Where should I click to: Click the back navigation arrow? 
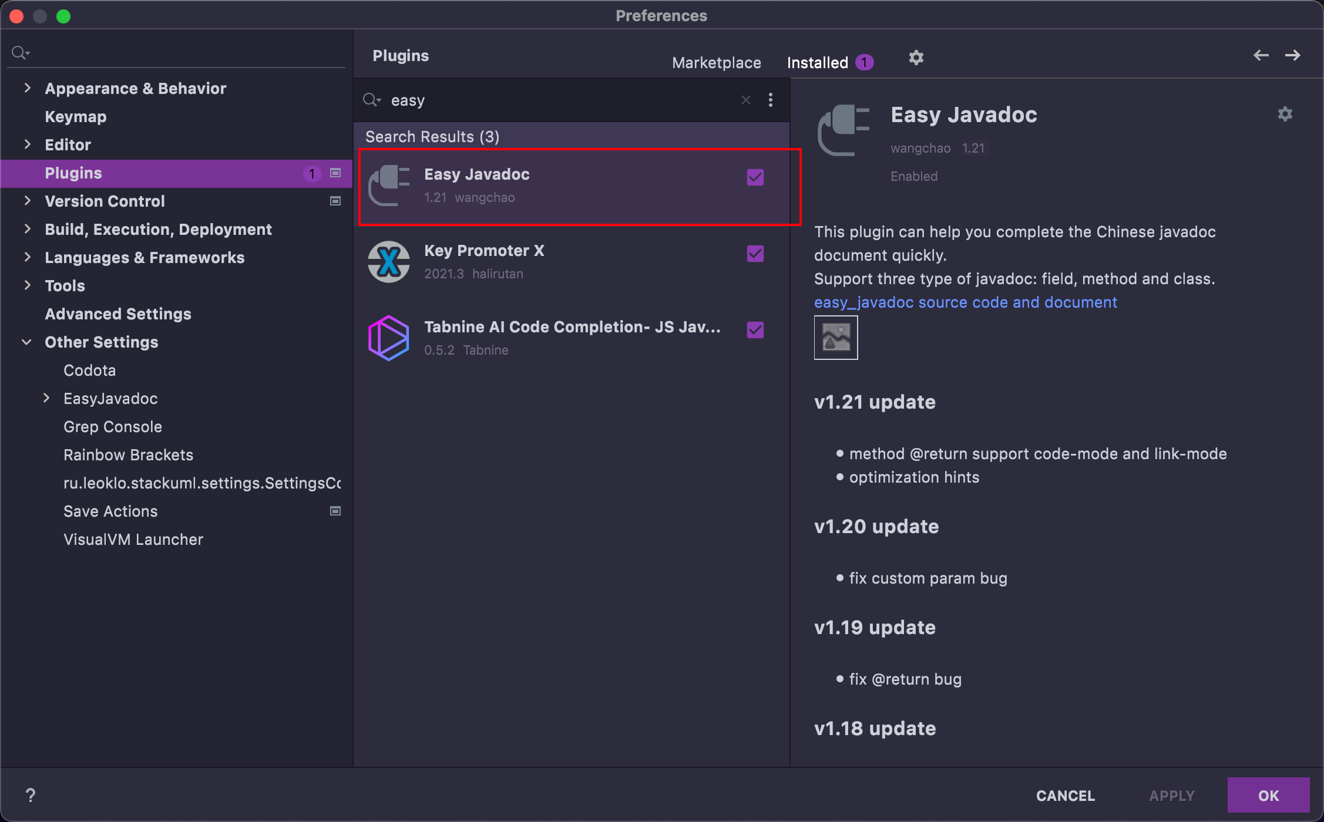coord(1261,56)
